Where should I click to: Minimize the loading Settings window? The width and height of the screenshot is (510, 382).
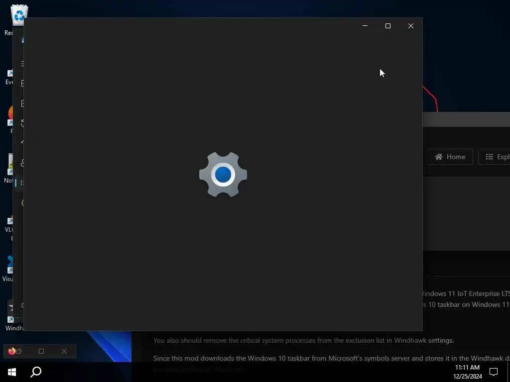coord(365,26)
